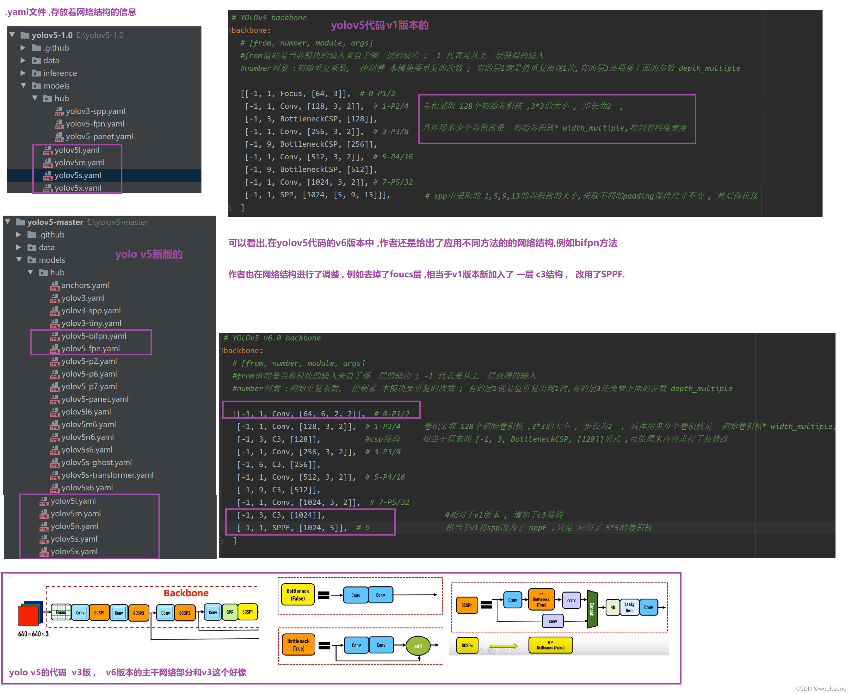
Task: Select yolov5l.yaml in yolov5-1.0 tree
Action: (x=77, y=150)
